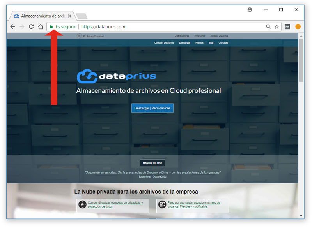Click the MANUAL DE USO button
This screenshot has width=312, height=227.
tap(152, 163)
